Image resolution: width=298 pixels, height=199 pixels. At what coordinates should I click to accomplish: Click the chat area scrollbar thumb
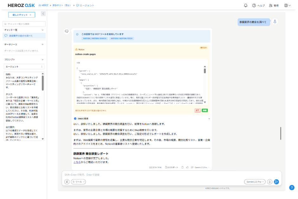click(281, 134)
